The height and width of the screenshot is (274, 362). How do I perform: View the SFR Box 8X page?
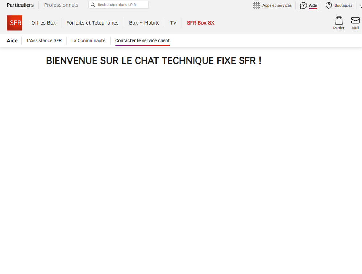200,23
